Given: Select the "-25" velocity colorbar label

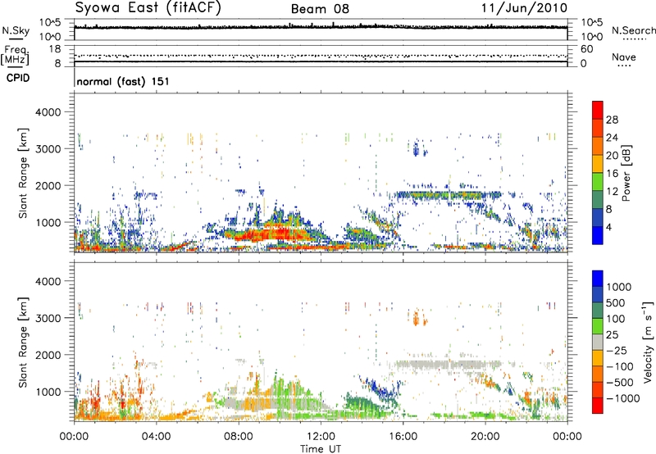Looking at the screenshot, I should [617, 351].
